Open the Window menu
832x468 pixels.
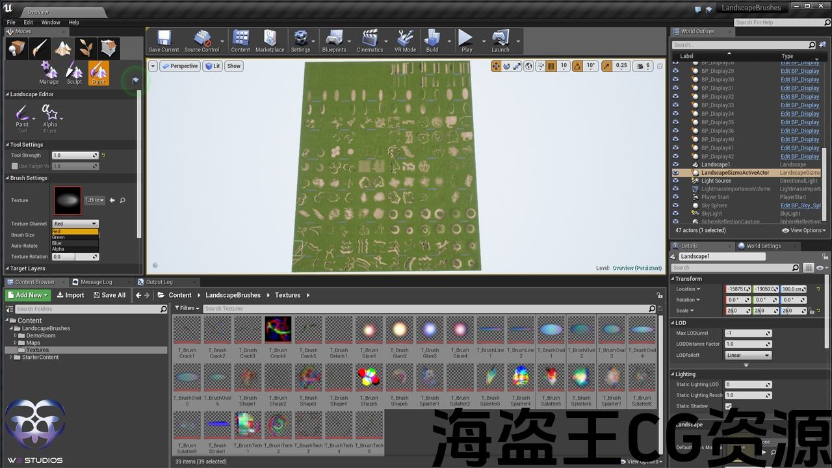pyautogui.click(x=51, y=22)
